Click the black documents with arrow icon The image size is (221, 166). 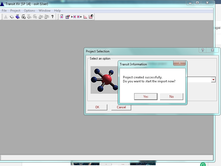23,17
